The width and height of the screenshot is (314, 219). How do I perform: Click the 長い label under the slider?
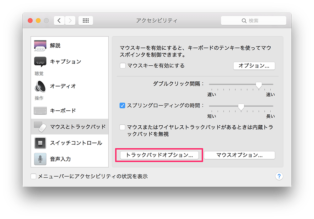[x=270, y=116]
